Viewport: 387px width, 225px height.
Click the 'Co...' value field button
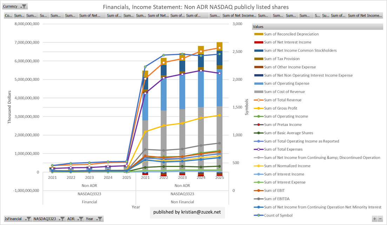[8, 15]
